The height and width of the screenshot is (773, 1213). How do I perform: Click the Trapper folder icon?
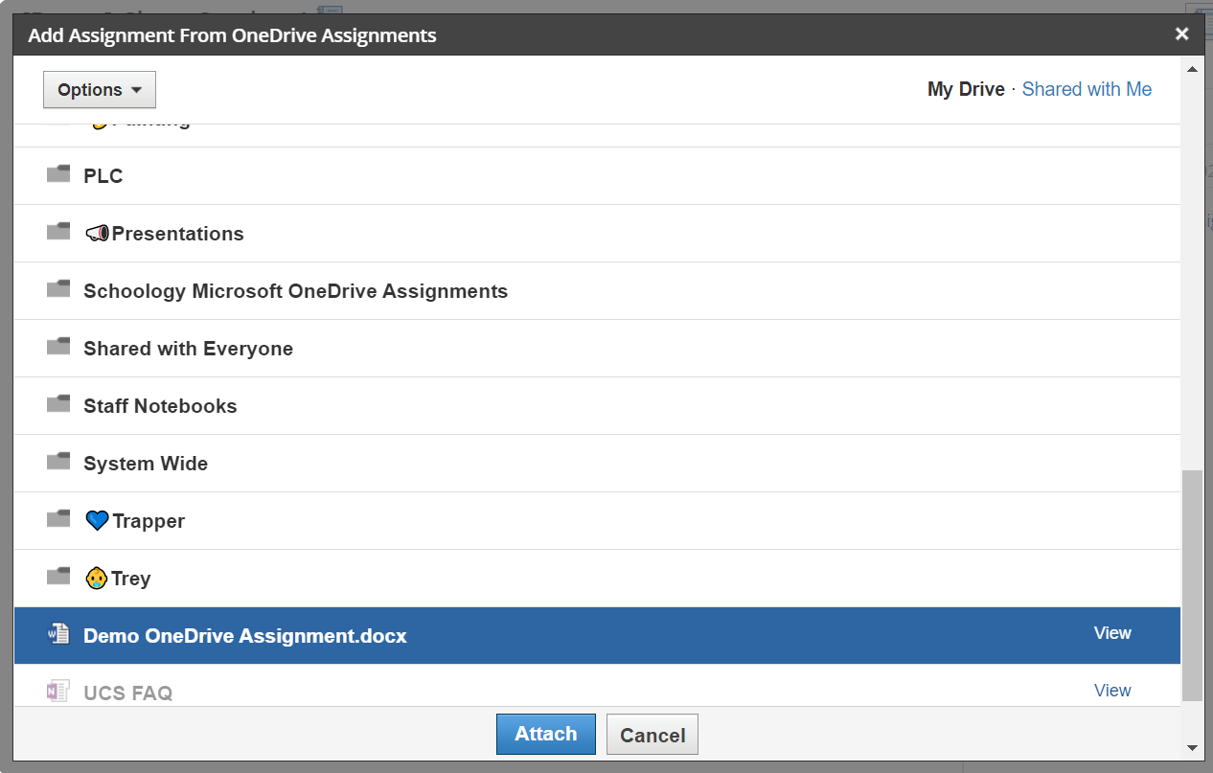[58, 519]
